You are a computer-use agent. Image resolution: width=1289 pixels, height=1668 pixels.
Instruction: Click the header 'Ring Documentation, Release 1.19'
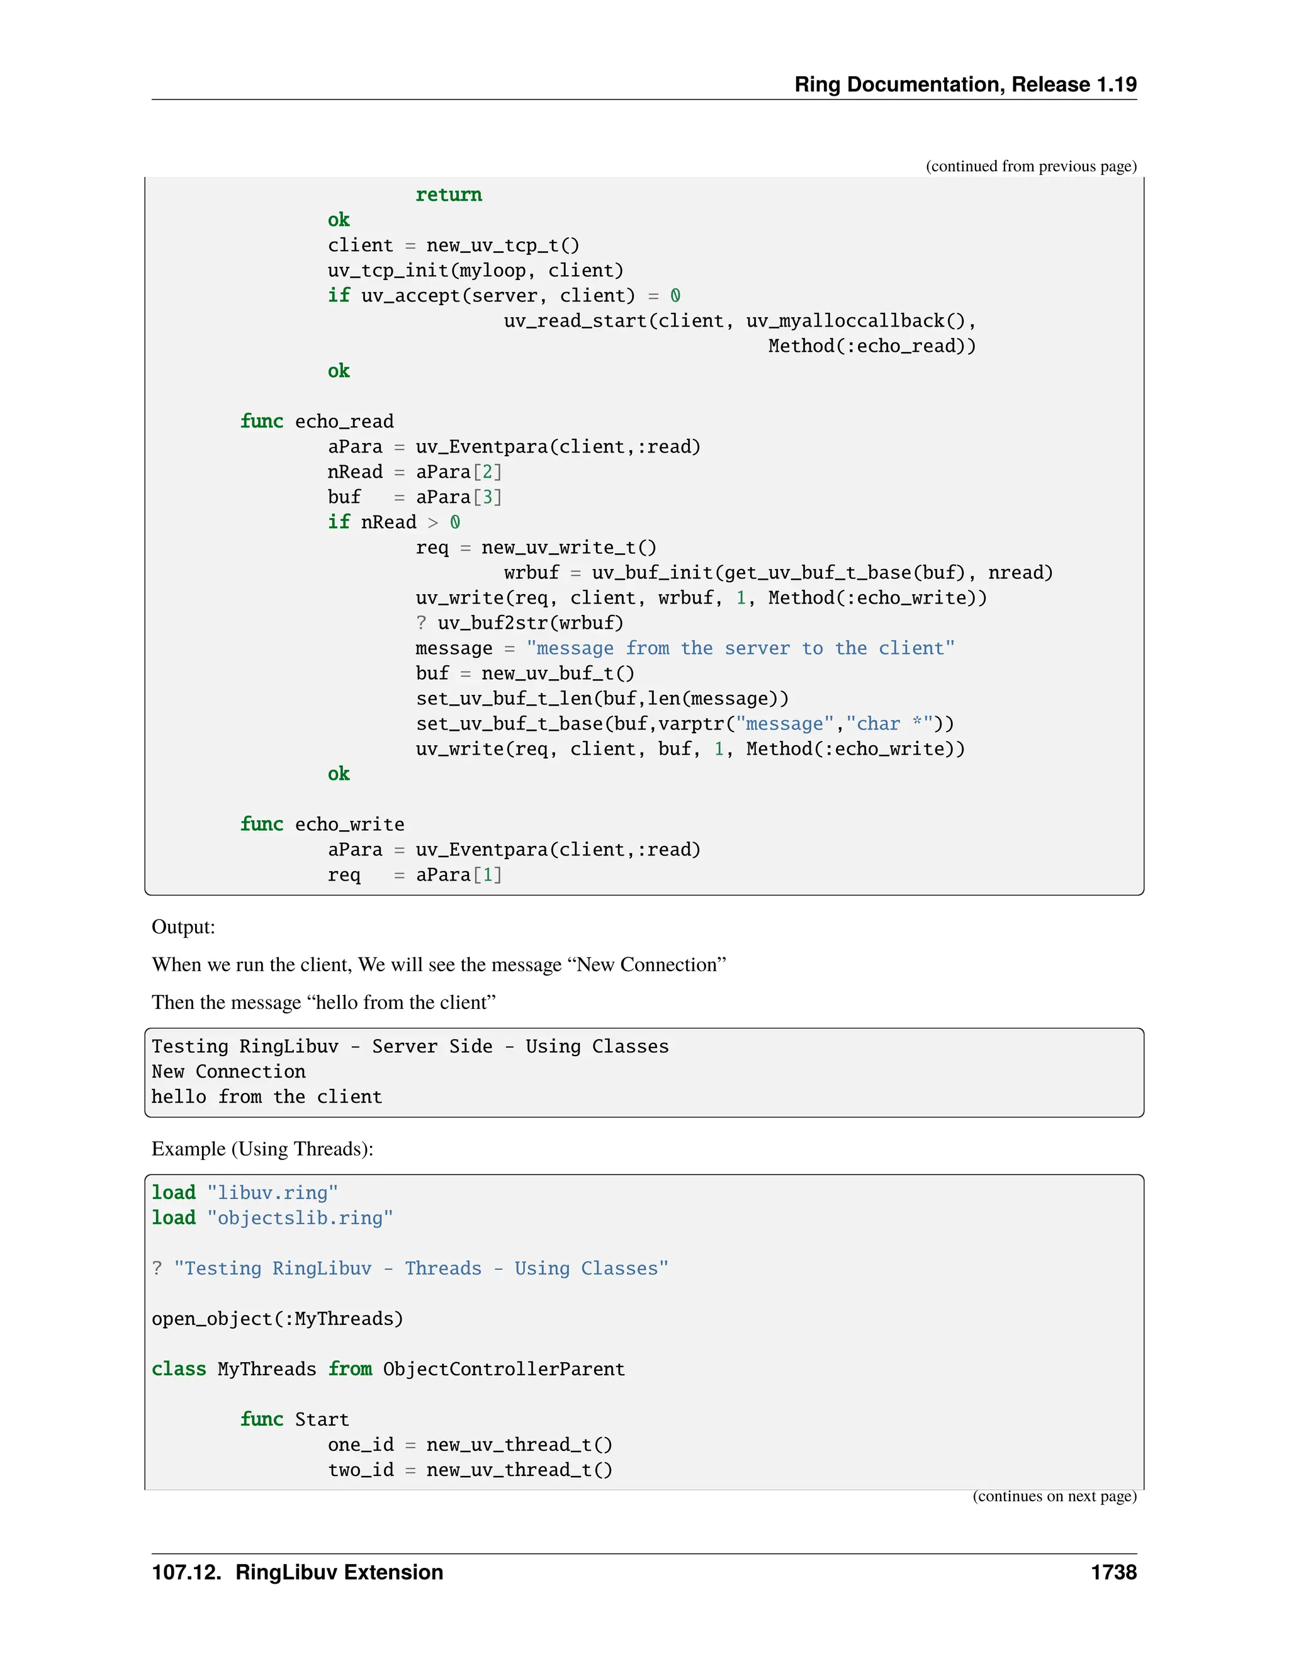click(965, 84)
